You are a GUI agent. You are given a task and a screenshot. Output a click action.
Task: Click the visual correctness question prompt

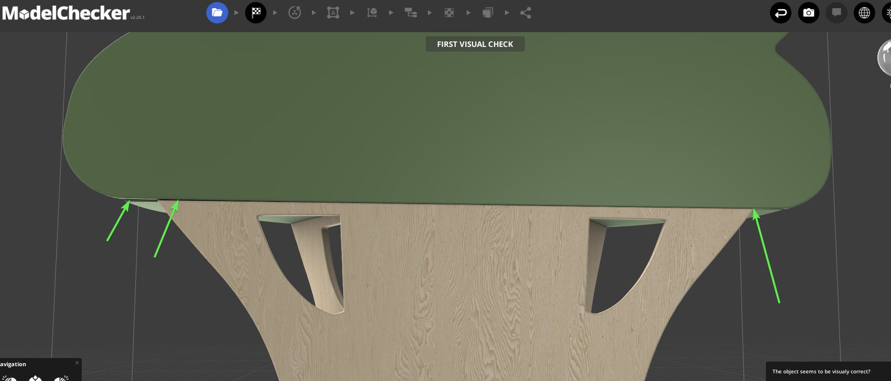(821, 371)
